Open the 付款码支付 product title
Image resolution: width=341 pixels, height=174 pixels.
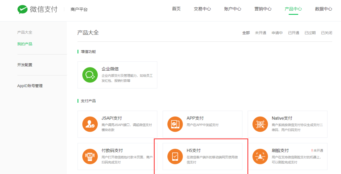[x=112, y=150]
